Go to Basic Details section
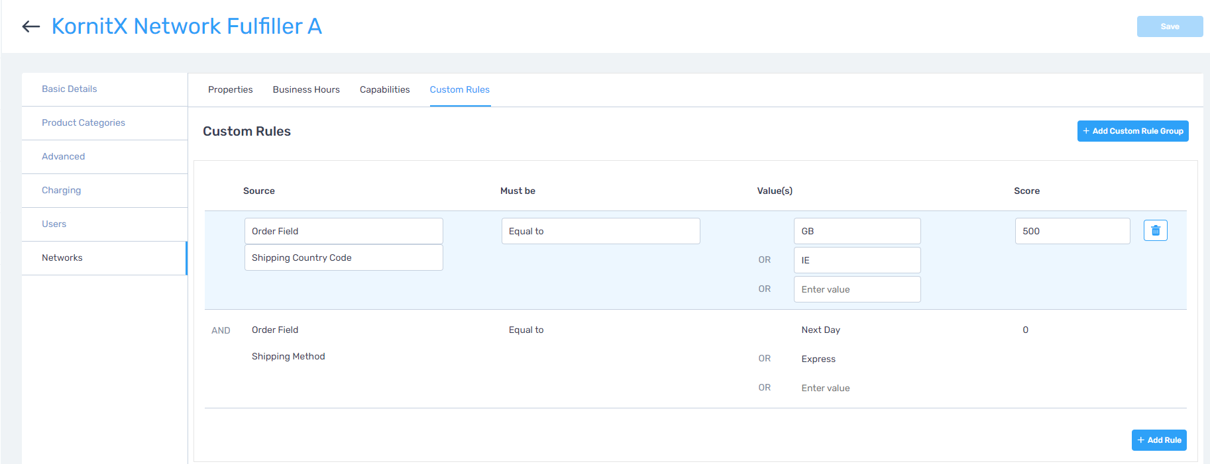Screen dimensions: 1210x464 (x=105, y=89)
